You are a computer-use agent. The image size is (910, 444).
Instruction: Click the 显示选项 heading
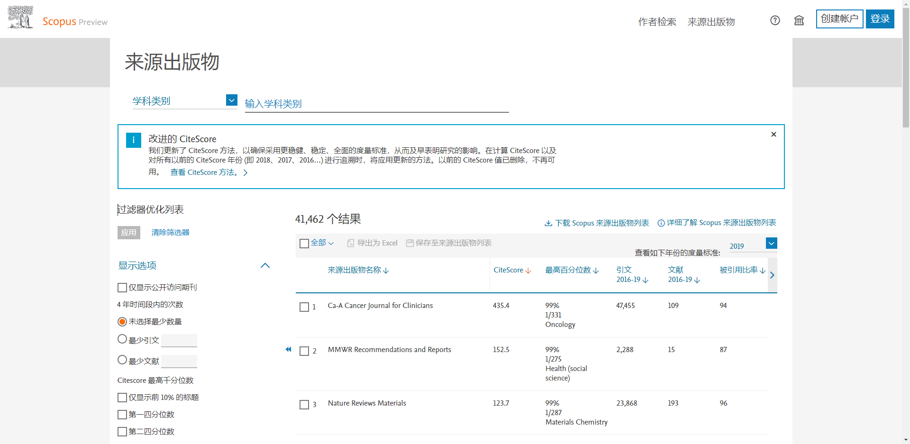coord(137,266)
